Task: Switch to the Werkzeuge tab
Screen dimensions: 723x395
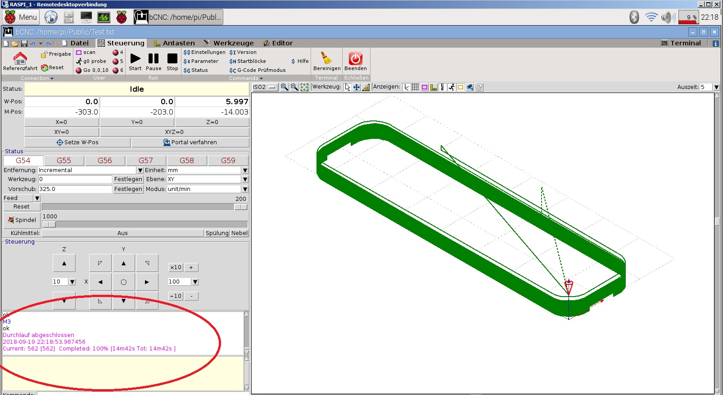Action: click(x=229, y=43)
